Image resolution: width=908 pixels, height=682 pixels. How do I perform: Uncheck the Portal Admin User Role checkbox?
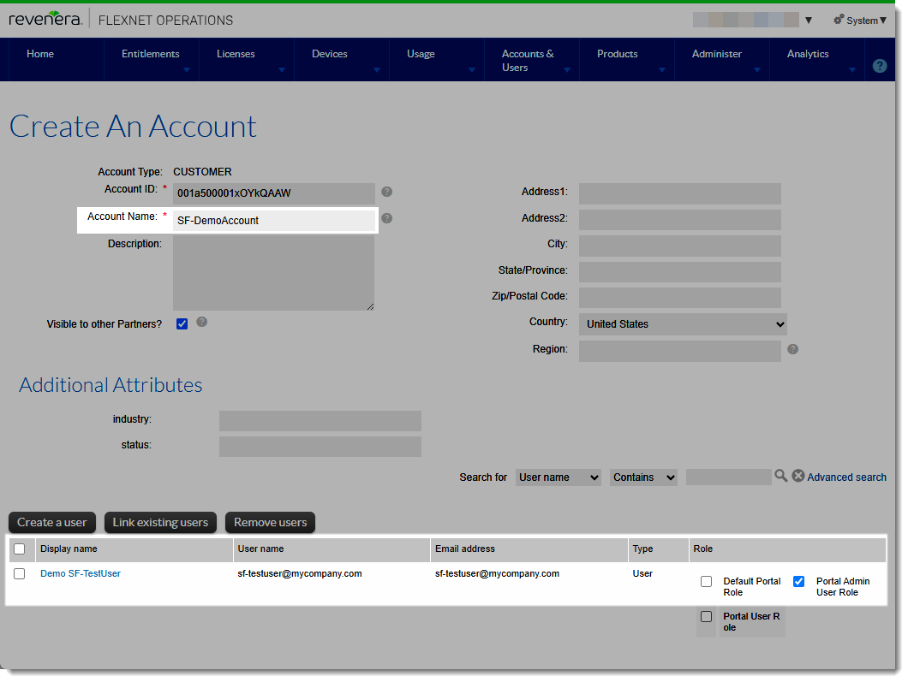(x=798, y=581)
